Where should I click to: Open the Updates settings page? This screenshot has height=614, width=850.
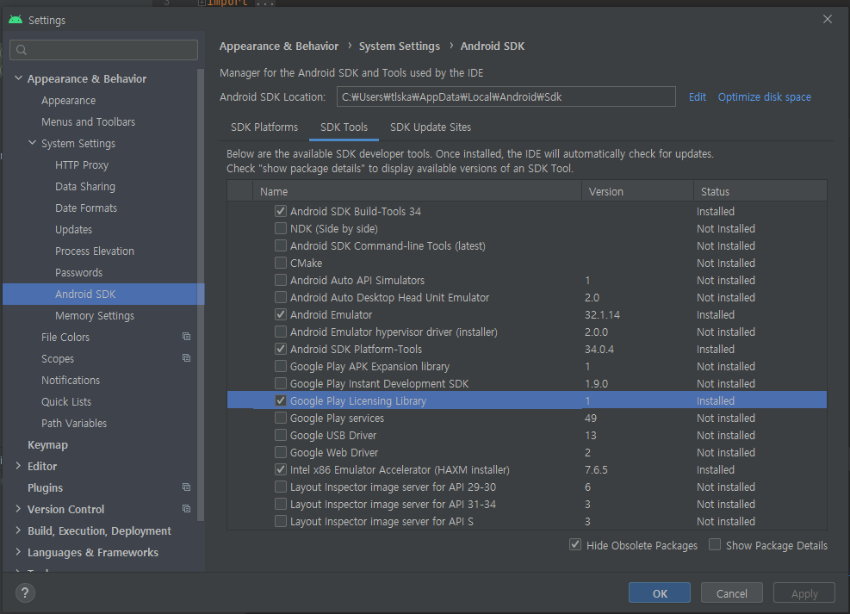(74, 229)
